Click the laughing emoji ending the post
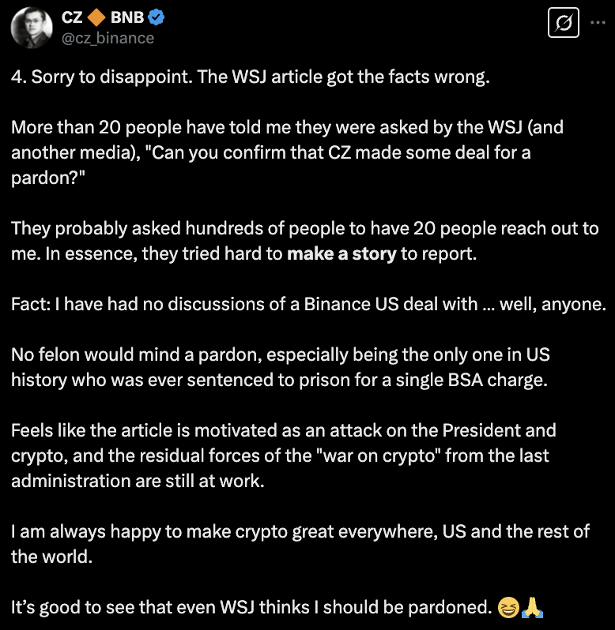The width and height of the screenshot is (615, 630). [x=508, y=607]
